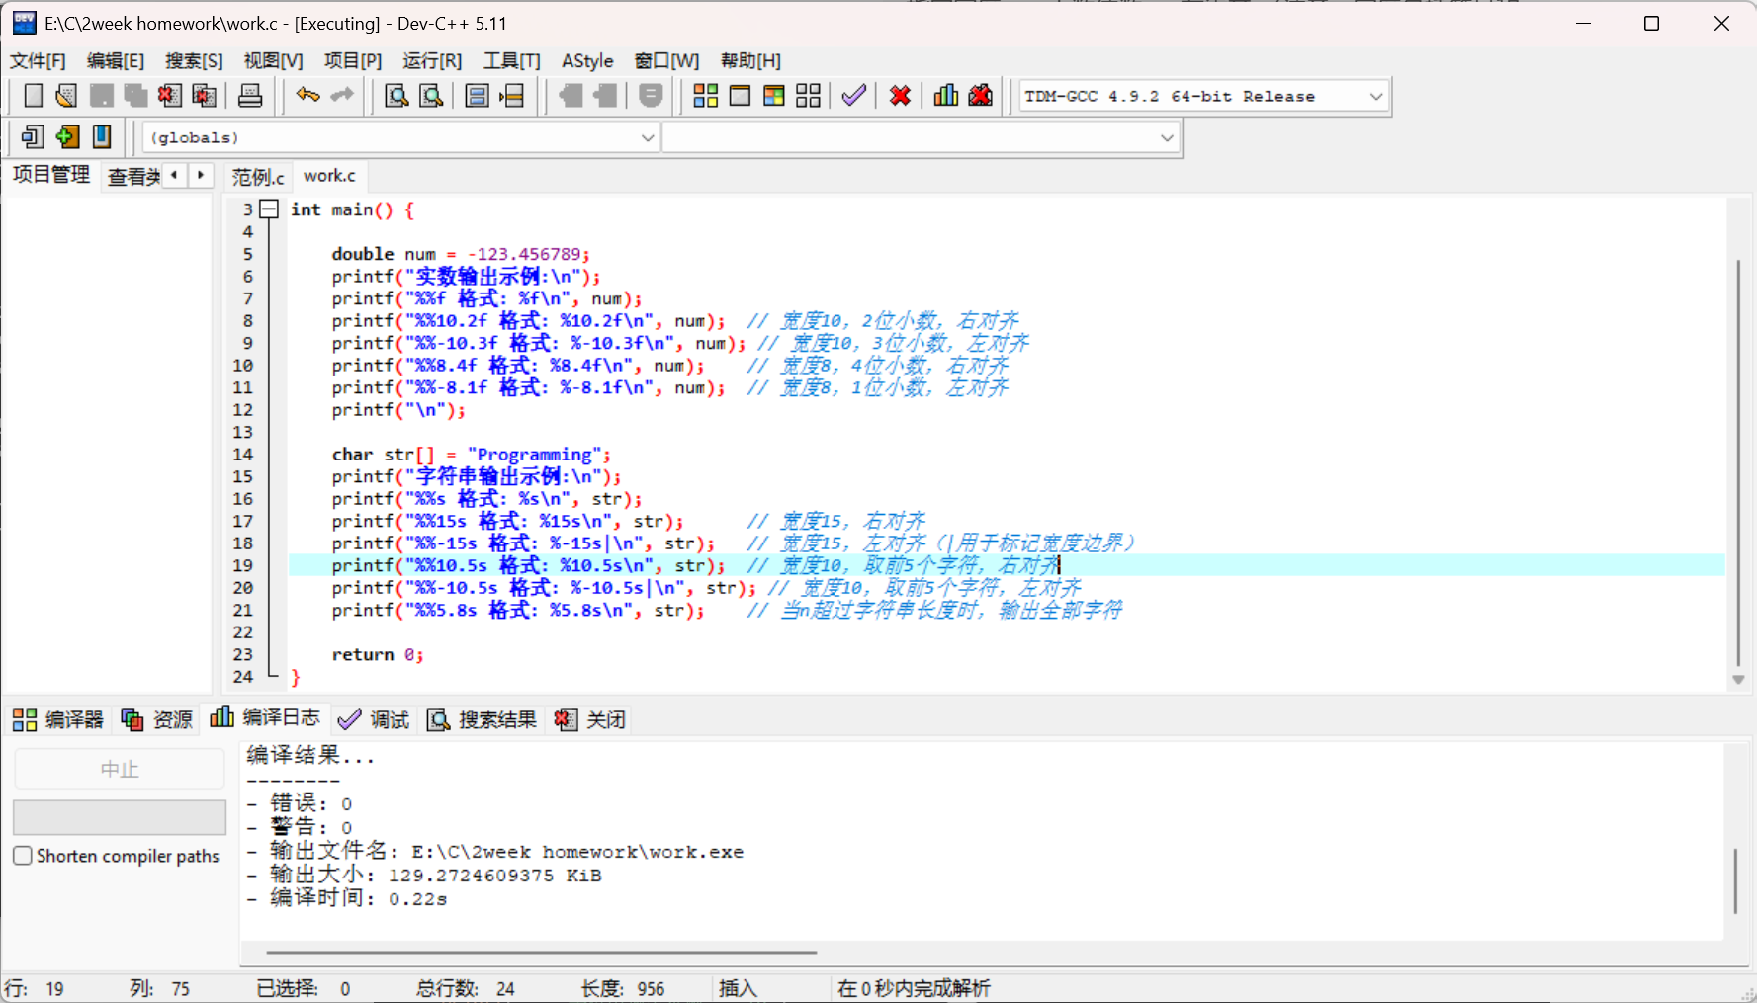Open the 项目[P] menu
The width and height of the screenshot is (1757, 1003).
(353, 61)
